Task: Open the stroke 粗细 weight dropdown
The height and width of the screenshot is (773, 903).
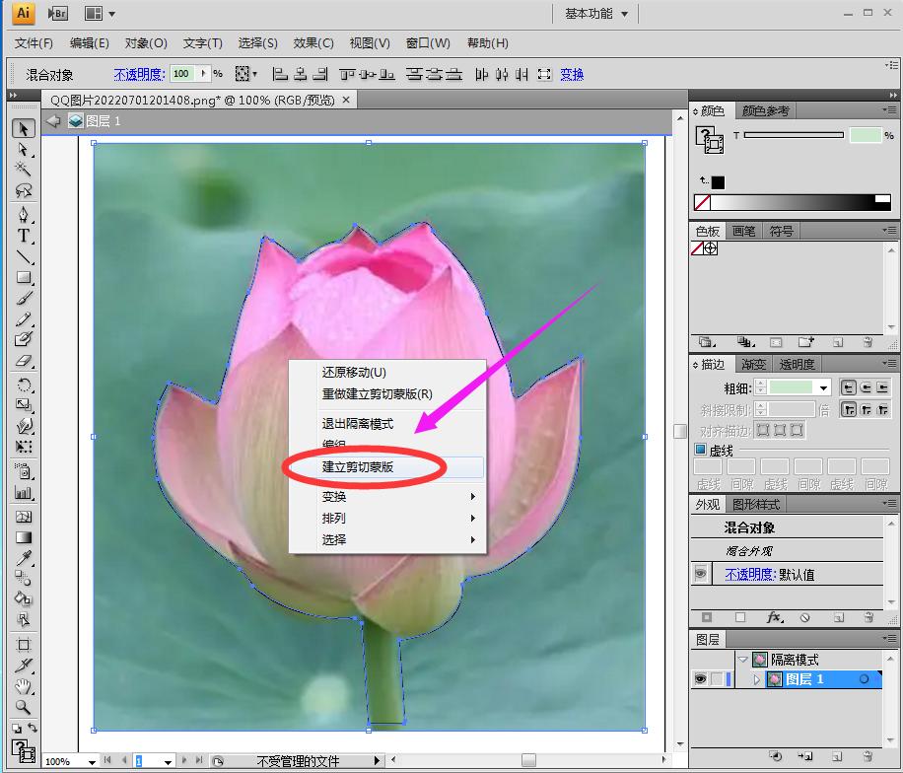Action: [x=823, y=387]
